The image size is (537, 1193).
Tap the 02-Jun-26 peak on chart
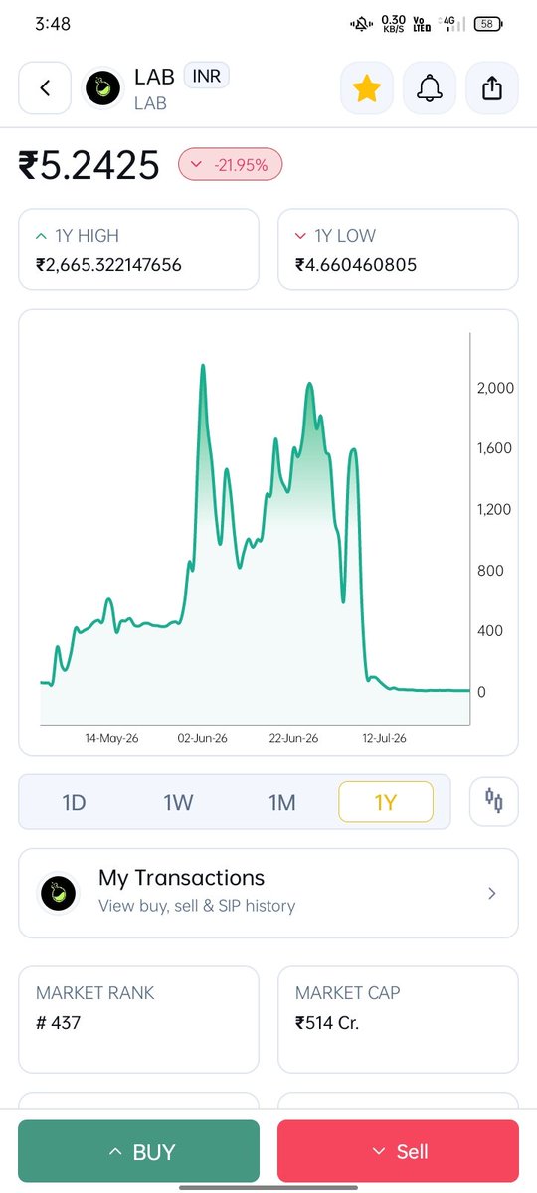203,366
